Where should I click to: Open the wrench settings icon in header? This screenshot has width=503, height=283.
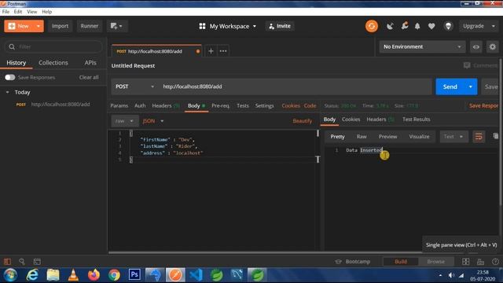(405, 26)
